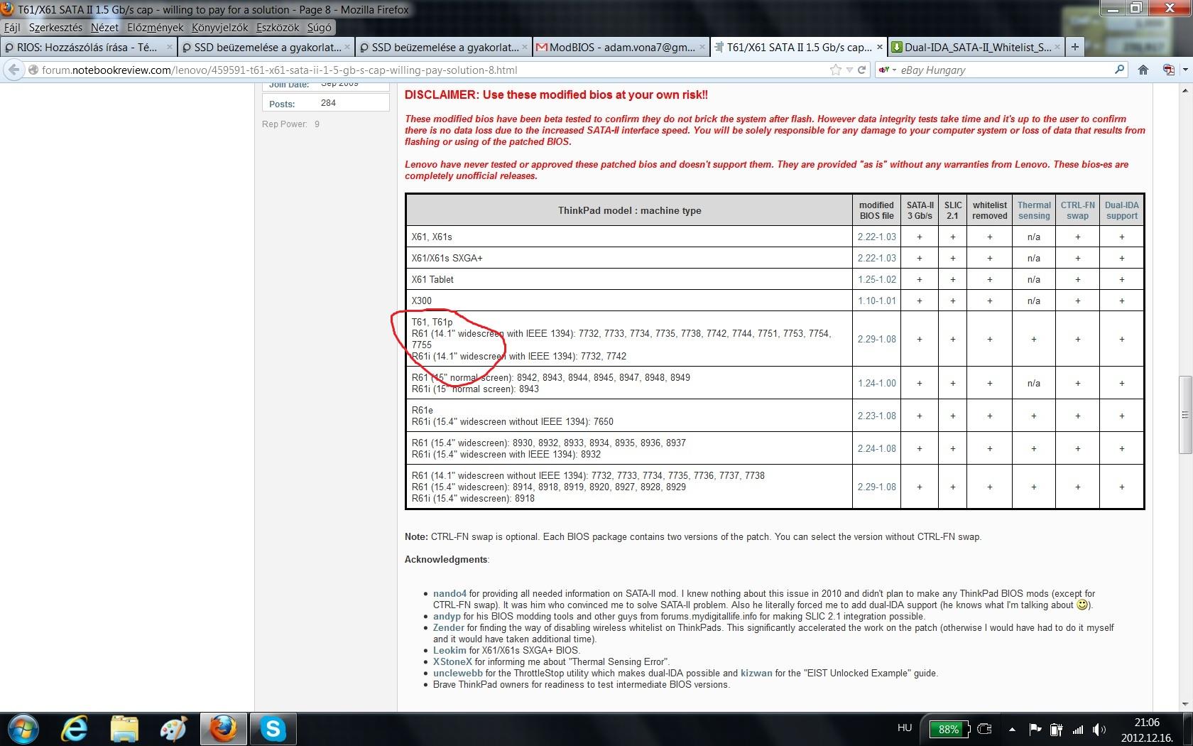Screen dimensions: 1193x746
Task: Open a new tab with plus button
Action: 1075,47
